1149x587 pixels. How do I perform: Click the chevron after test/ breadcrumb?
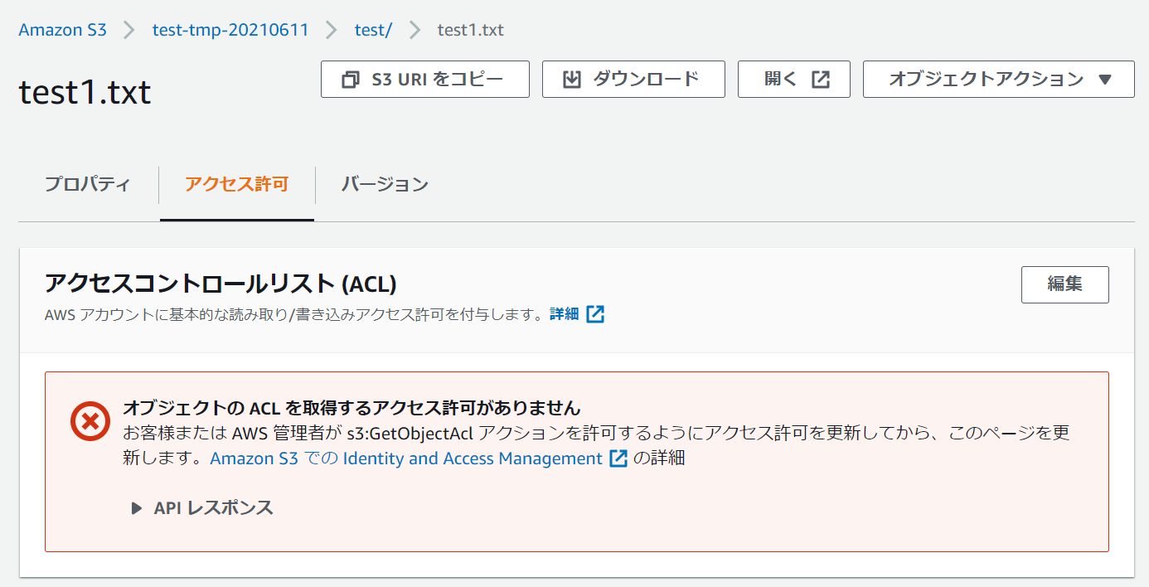pyautogui.click(x=414, y=31)
